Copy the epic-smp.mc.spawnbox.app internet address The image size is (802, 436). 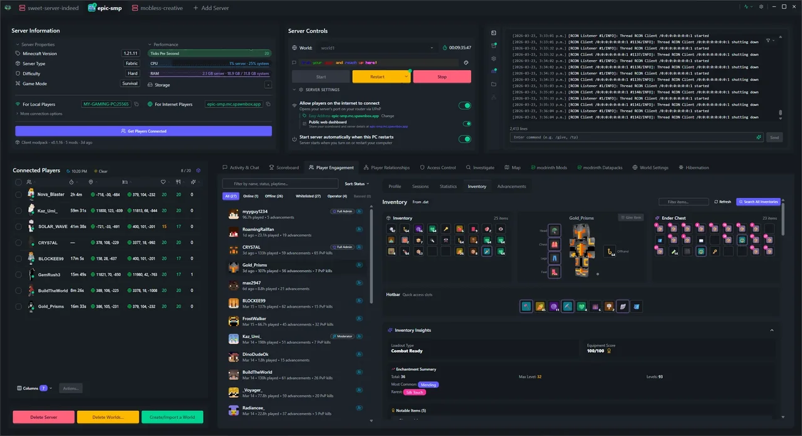pos(268,104)
